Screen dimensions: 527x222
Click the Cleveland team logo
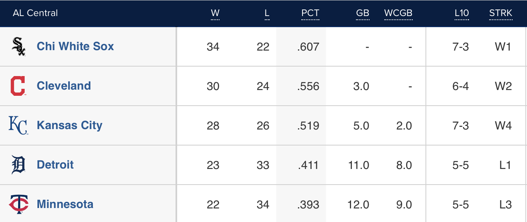[x=18, y=86]
